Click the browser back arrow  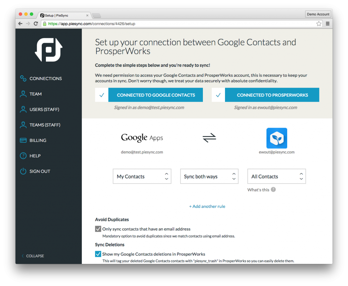pyautogui.click(x=20, y=24)
